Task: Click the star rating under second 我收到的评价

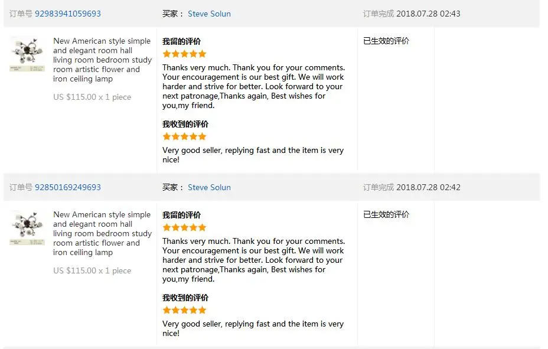Action: tap(184, 310)
